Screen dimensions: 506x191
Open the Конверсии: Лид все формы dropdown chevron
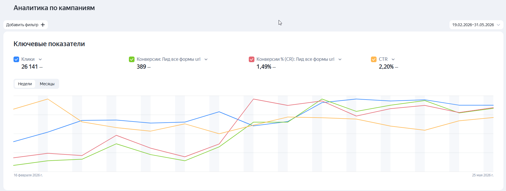click(206, 59)
